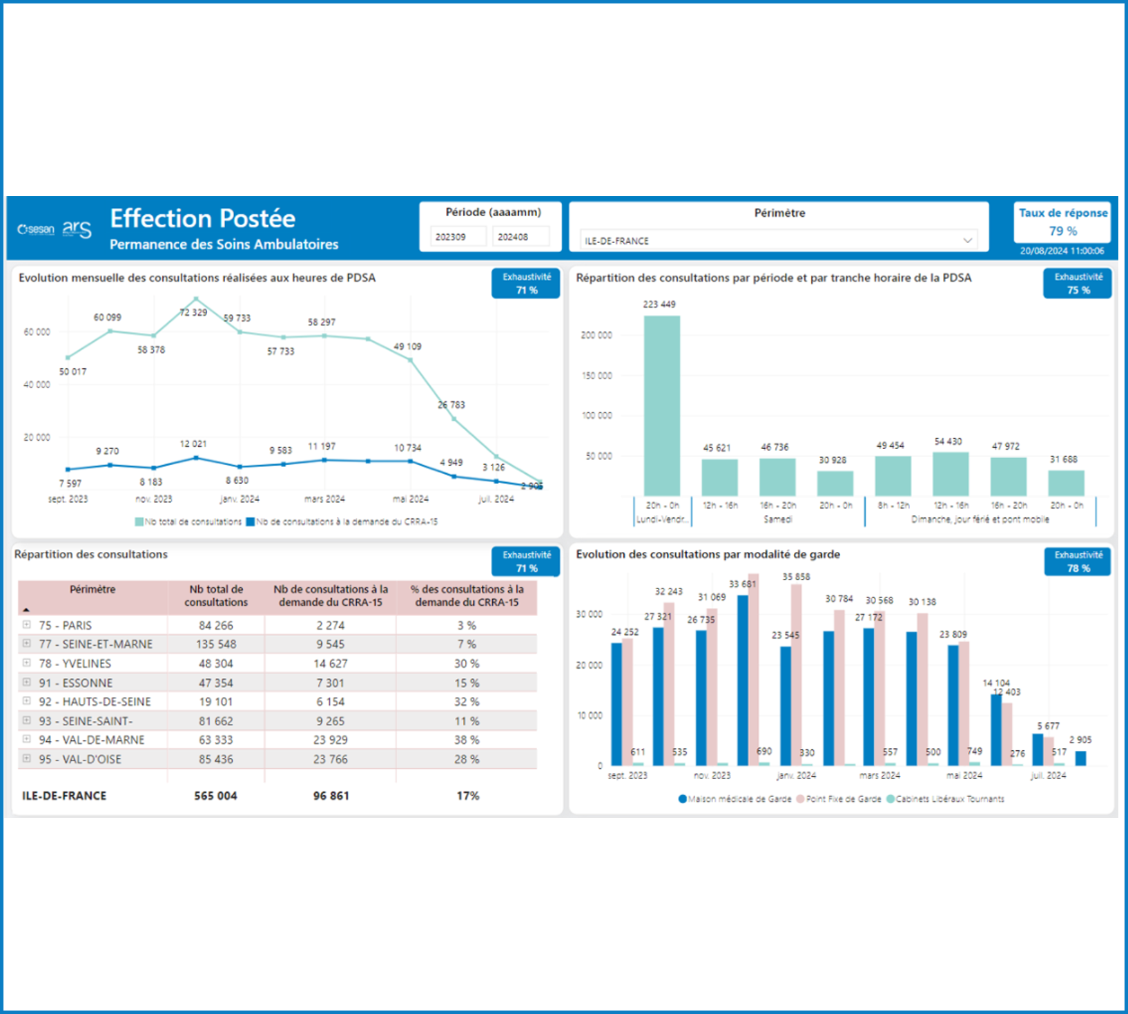Expand the 95 - VAL-D'OISE row
1128x1014 pixels.
point(26,758)
